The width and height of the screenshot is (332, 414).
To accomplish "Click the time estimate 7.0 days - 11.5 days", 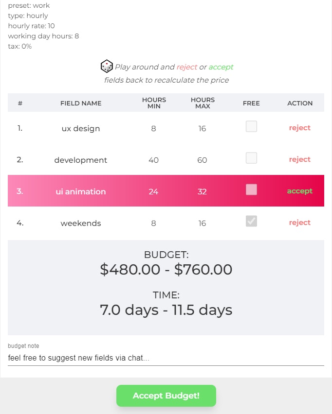I will [x=166, y=310].
